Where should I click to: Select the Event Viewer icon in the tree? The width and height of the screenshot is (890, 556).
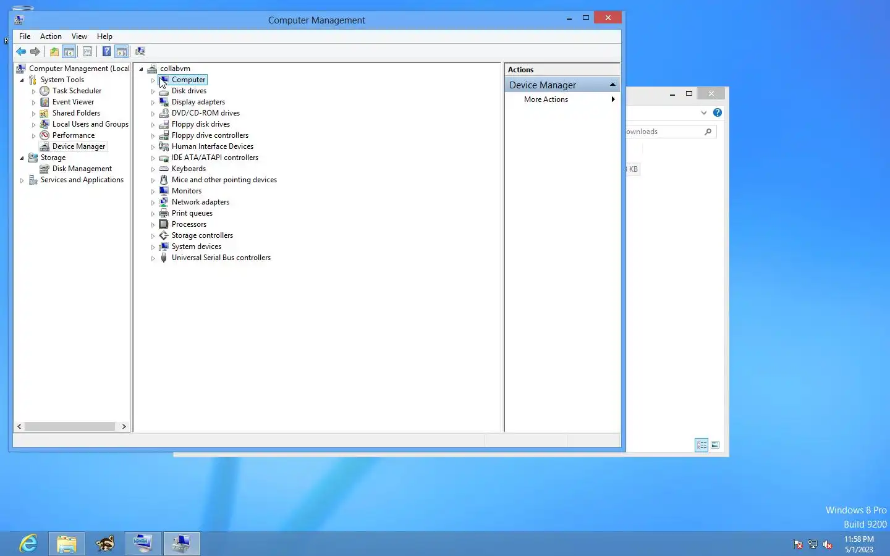[44, 102]
